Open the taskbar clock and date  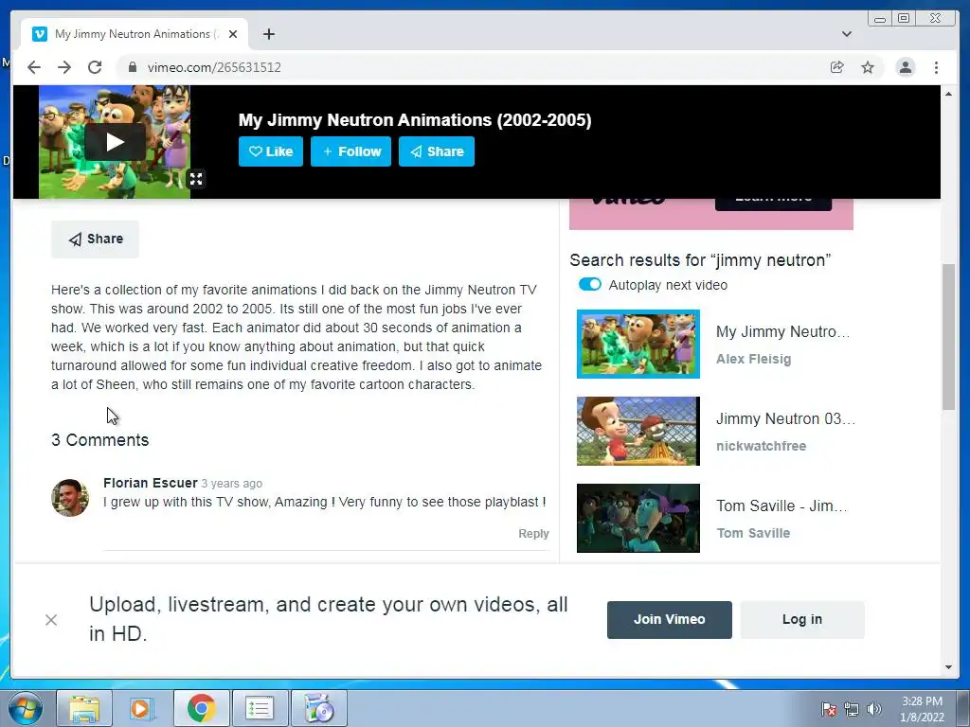coord(922,709)
